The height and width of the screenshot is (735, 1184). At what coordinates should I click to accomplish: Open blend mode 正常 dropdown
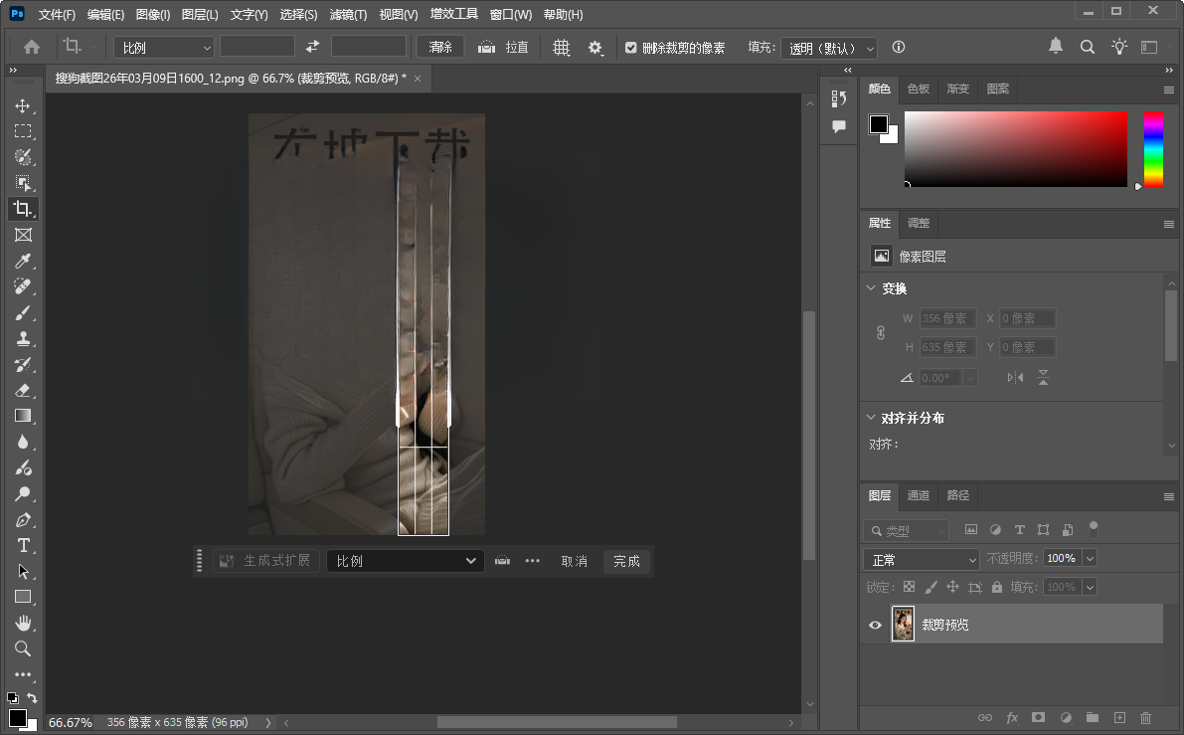pos(922,560)
